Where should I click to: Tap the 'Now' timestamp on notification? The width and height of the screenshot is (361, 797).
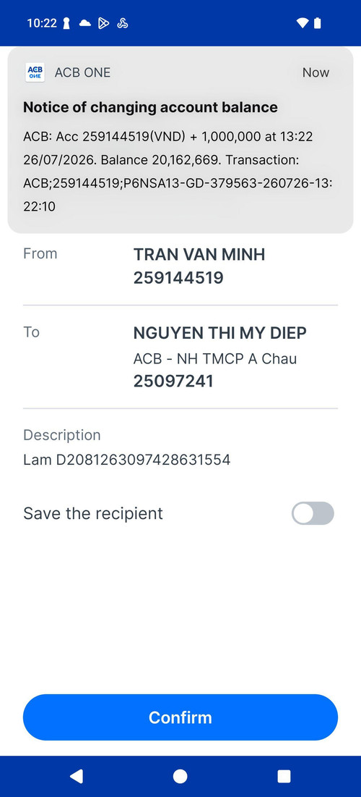[316, 72]
